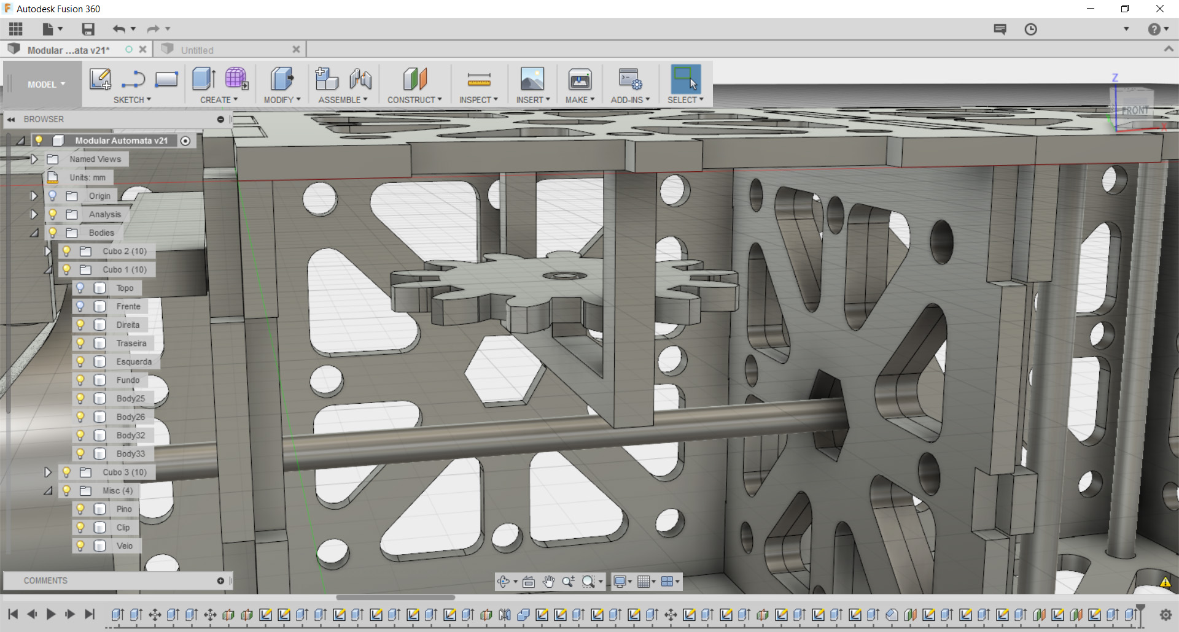Click the Construct plane icon
The height and width of the screenshot is (632, 1179).
coord(414,79)
